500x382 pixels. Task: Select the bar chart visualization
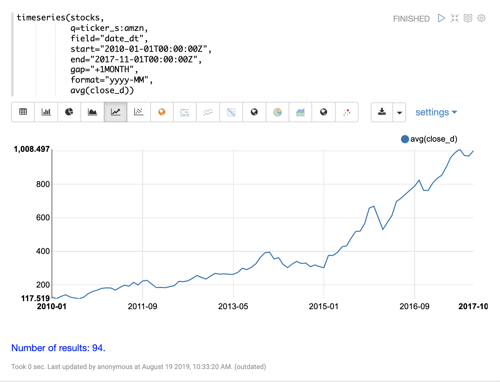tap(46, 112)
